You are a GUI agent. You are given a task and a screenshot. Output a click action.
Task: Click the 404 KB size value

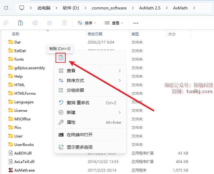click(182, 162)
